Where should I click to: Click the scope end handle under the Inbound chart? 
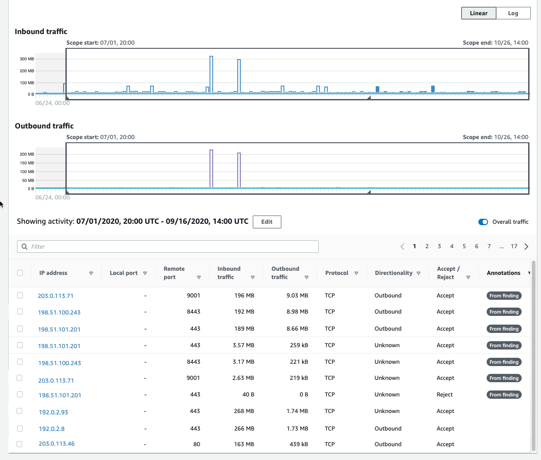[x=369, y=97]
